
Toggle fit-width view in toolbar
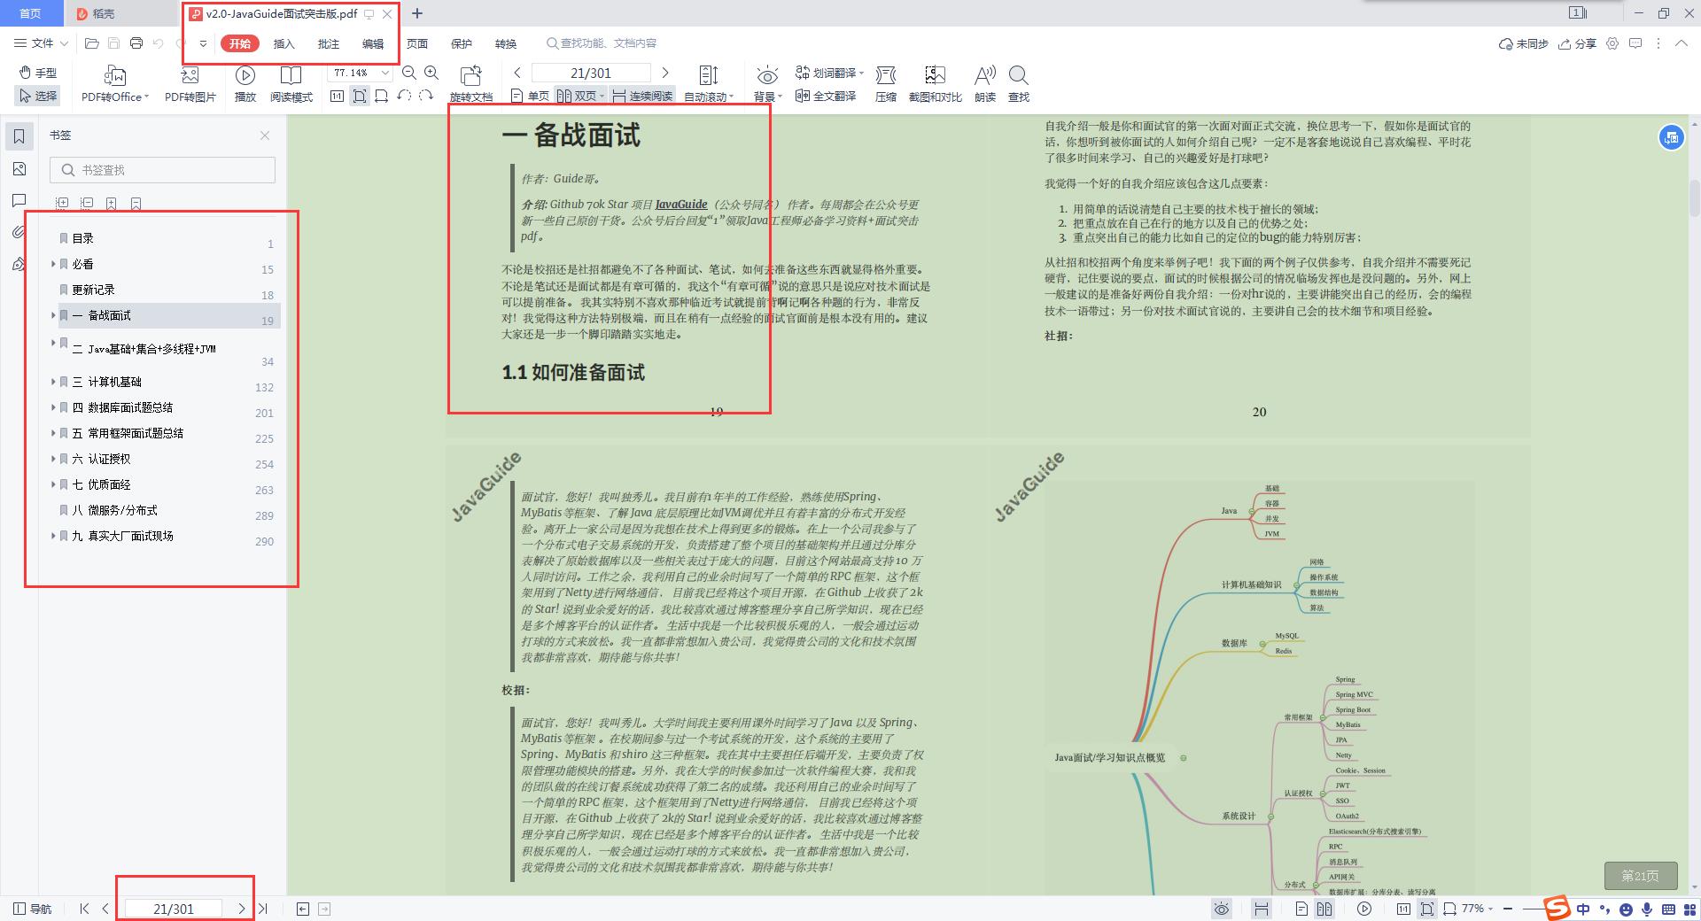[x=382, y=96]
